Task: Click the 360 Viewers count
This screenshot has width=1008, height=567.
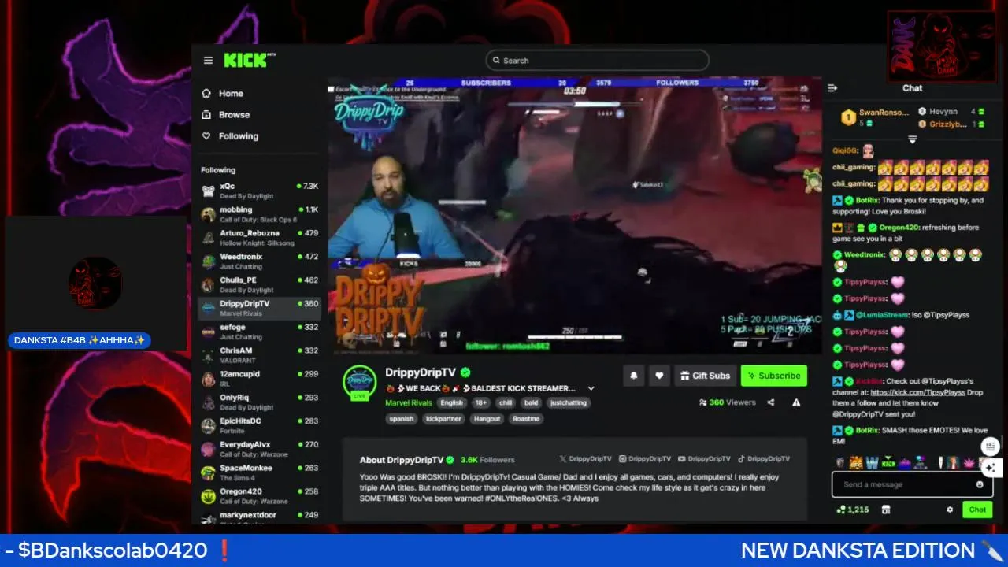Action: pos(727,402)
